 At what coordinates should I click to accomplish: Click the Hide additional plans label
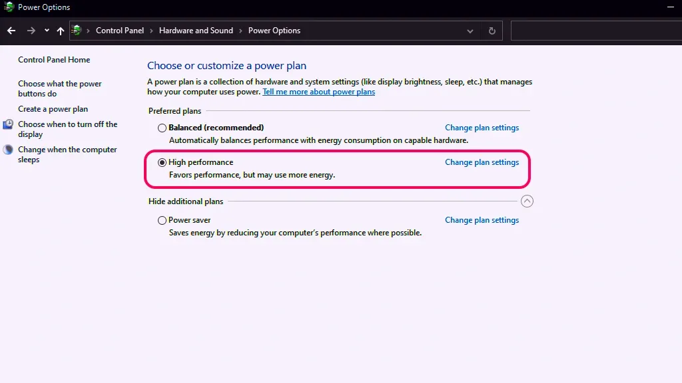click(186, 201)
